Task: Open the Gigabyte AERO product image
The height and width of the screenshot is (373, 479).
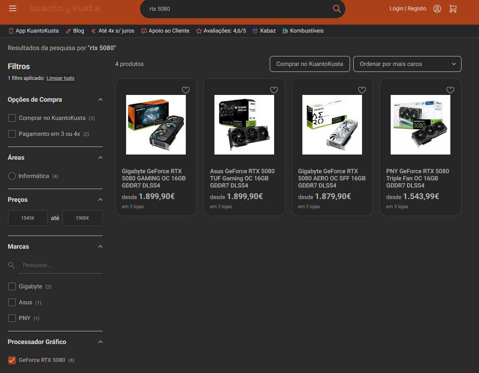Action: (x=332, y=125)
